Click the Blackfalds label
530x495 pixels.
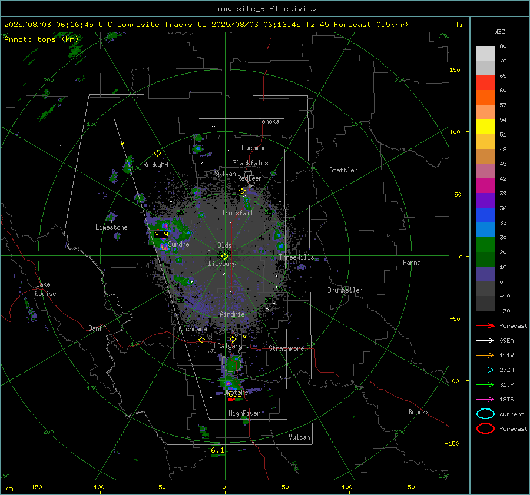(250, 163)
